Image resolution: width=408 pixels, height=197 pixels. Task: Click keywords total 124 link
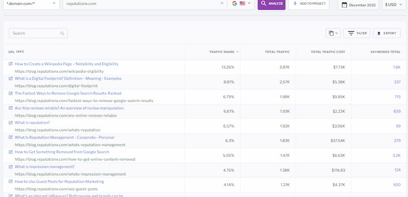pos(397,170)
